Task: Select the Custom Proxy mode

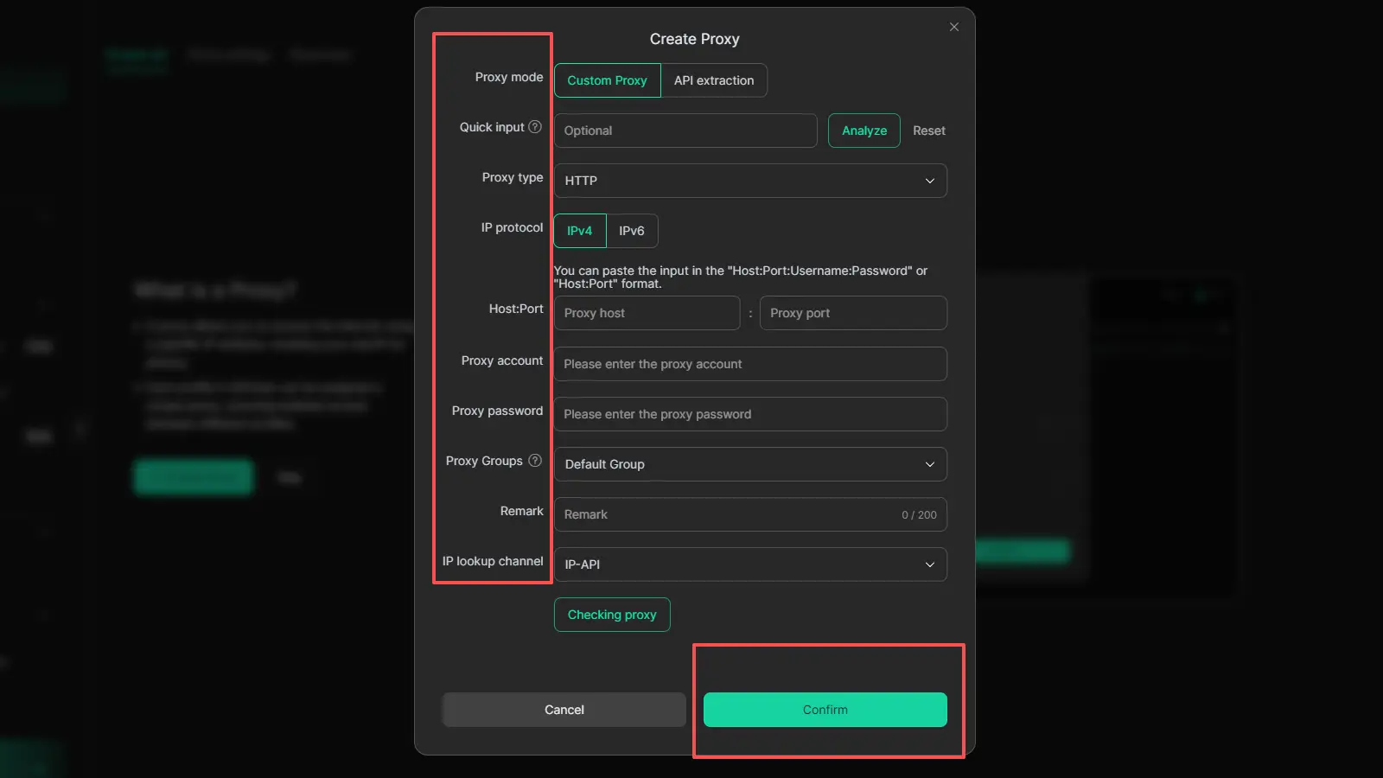Action: [607, 80]
